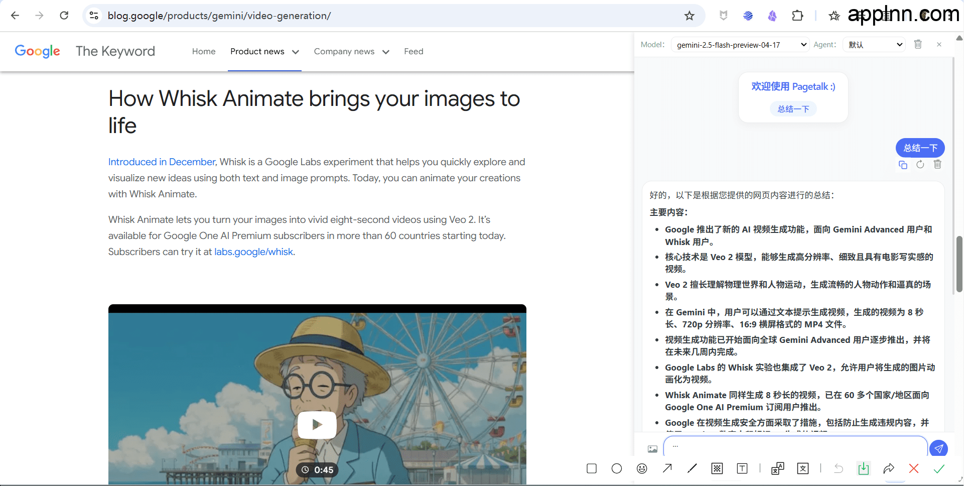Click the OCR text recognition icon
Image resolution: width=964 pixels, height=486 pixels.
point(803,468)
